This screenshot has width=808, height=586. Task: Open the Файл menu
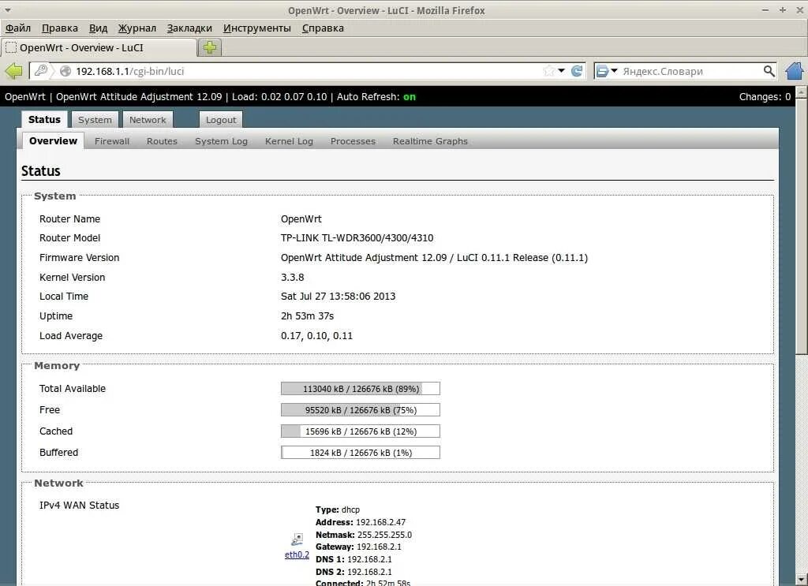pyautogui.click(x=18, y=28)
